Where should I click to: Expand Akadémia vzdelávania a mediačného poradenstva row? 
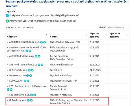tap(7, 48)
